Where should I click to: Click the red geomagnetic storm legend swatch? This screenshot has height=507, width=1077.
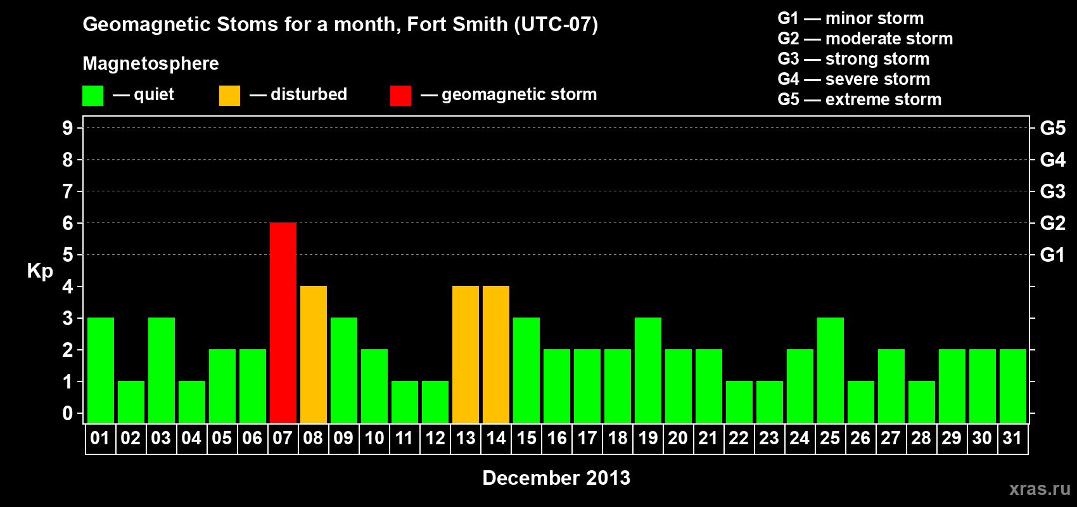pyautogui.click(x=400, y=96)
